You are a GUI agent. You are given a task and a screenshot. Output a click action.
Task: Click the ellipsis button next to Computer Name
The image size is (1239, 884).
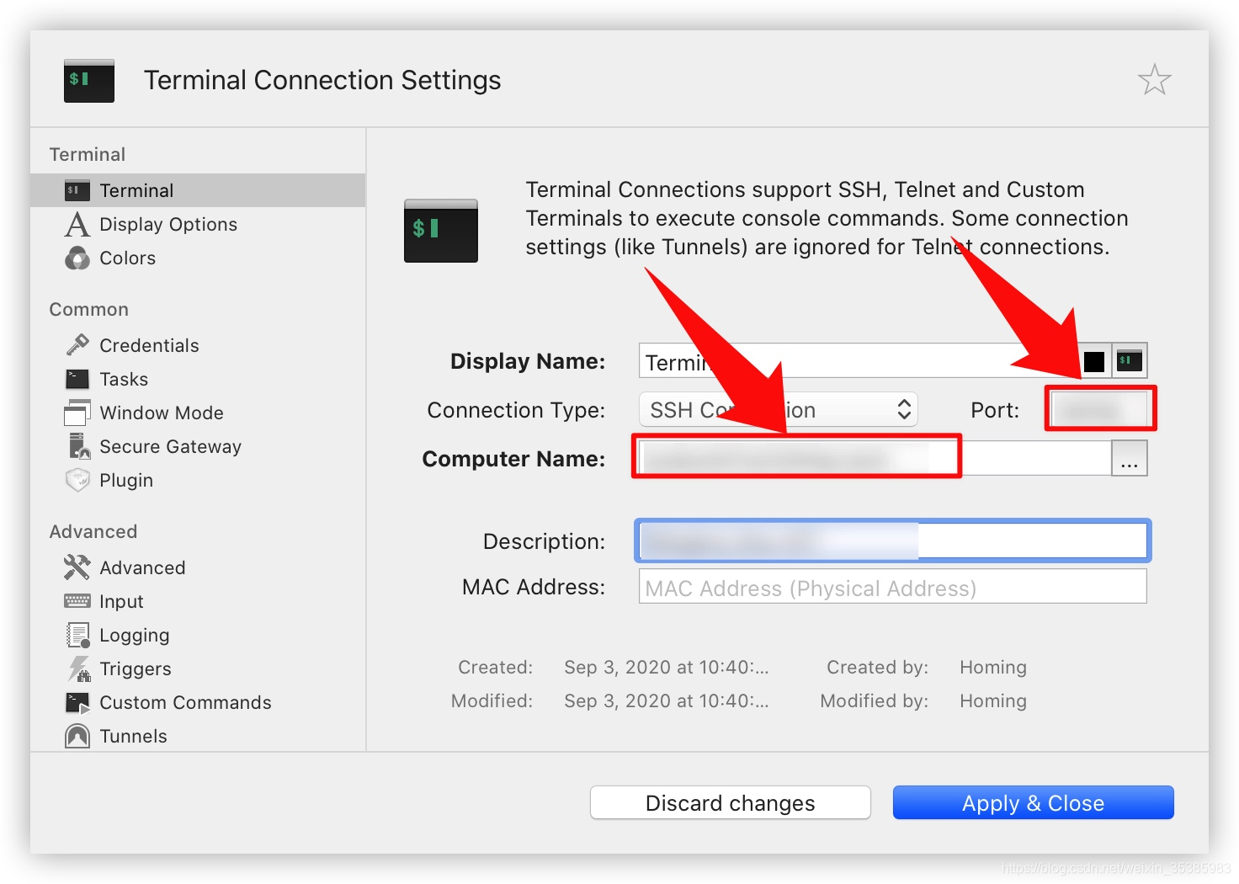tap(1130, 459)
